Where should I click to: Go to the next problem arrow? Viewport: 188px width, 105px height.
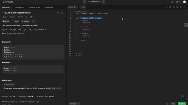(103, 2)
